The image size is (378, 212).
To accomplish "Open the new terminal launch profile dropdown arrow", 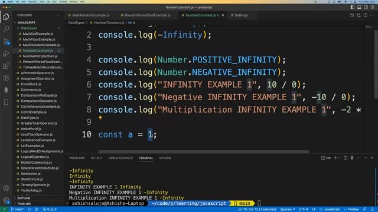I will pos(340,158).
